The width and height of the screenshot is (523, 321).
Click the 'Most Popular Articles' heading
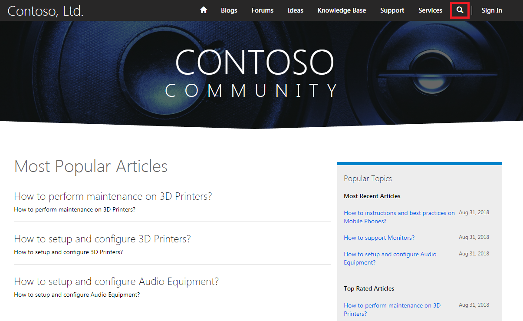coord(91,166)
